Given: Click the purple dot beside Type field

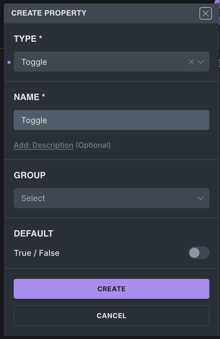Looking at the screenshot, I should [x=9, y=62].
